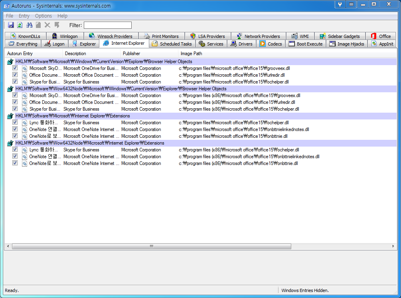Click the scroll right arrow

393,246
